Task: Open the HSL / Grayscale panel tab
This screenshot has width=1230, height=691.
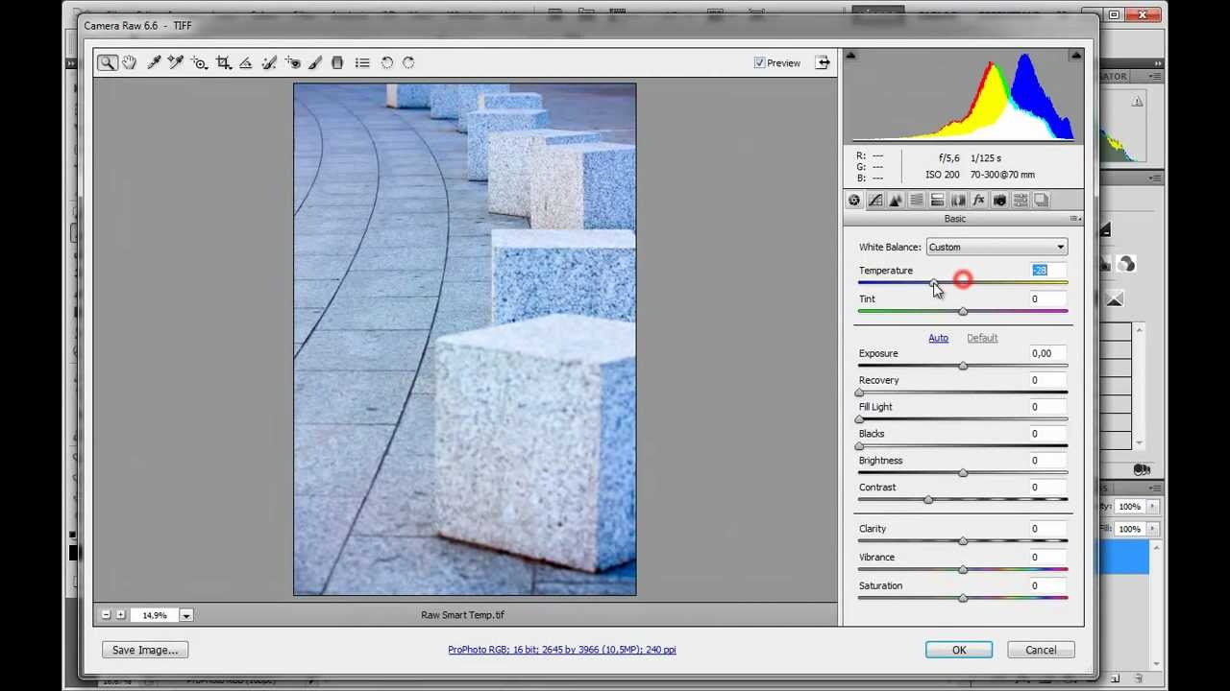Action: click(917, 200)
